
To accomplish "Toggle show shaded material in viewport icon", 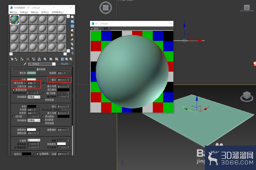I will [57, 59].
